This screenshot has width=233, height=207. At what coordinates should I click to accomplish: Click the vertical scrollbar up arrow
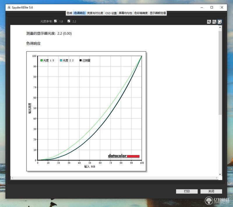220,27
